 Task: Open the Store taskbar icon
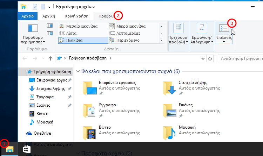[x=27, y=149]
